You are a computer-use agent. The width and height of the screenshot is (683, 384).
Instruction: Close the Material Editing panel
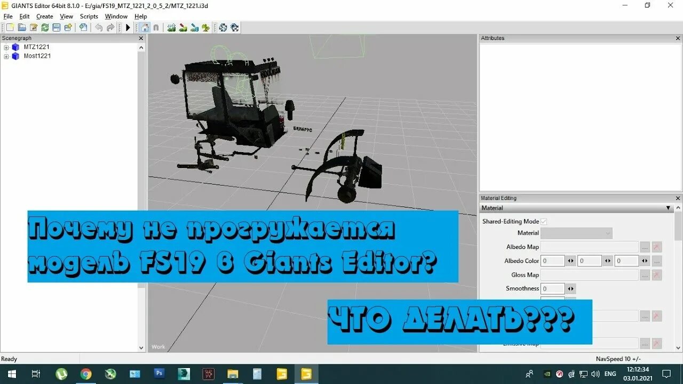click(x=679, y=198)
